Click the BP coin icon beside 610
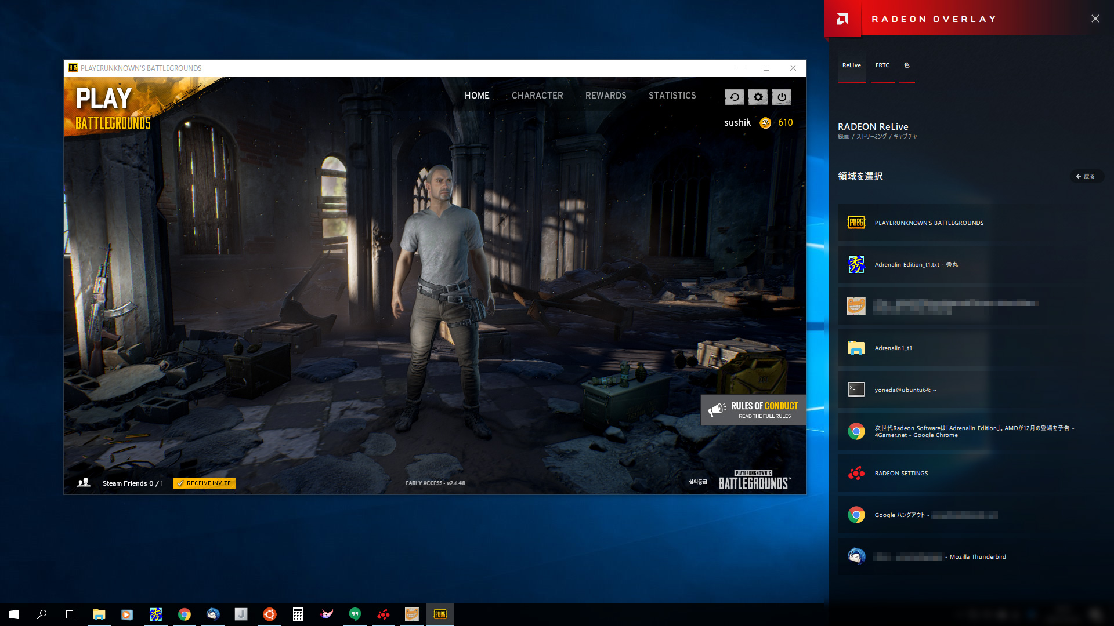 (765, 123)
